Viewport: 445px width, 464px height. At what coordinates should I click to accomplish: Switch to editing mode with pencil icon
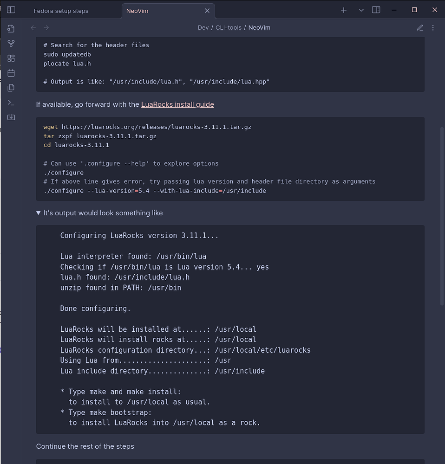point(420,27)
